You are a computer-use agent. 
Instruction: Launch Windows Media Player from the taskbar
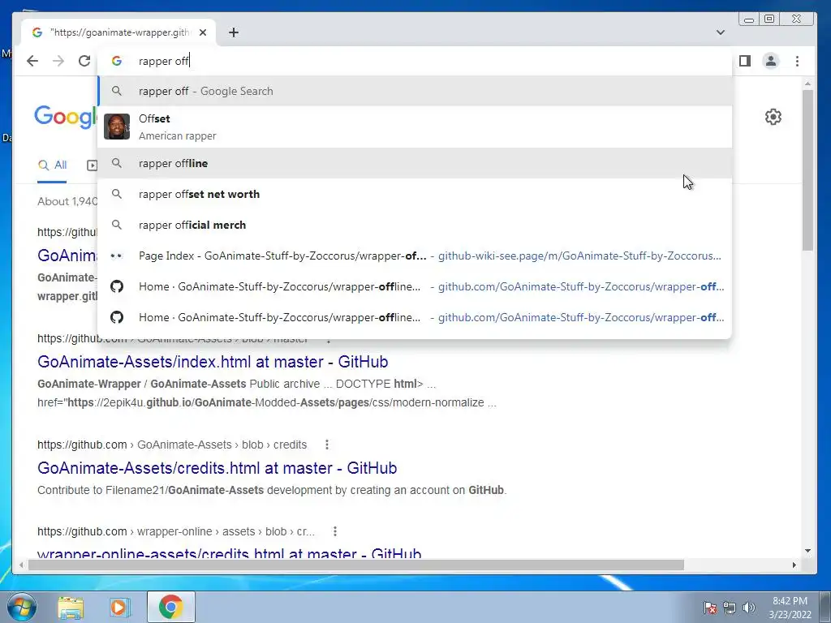click(x=120, y=607)
